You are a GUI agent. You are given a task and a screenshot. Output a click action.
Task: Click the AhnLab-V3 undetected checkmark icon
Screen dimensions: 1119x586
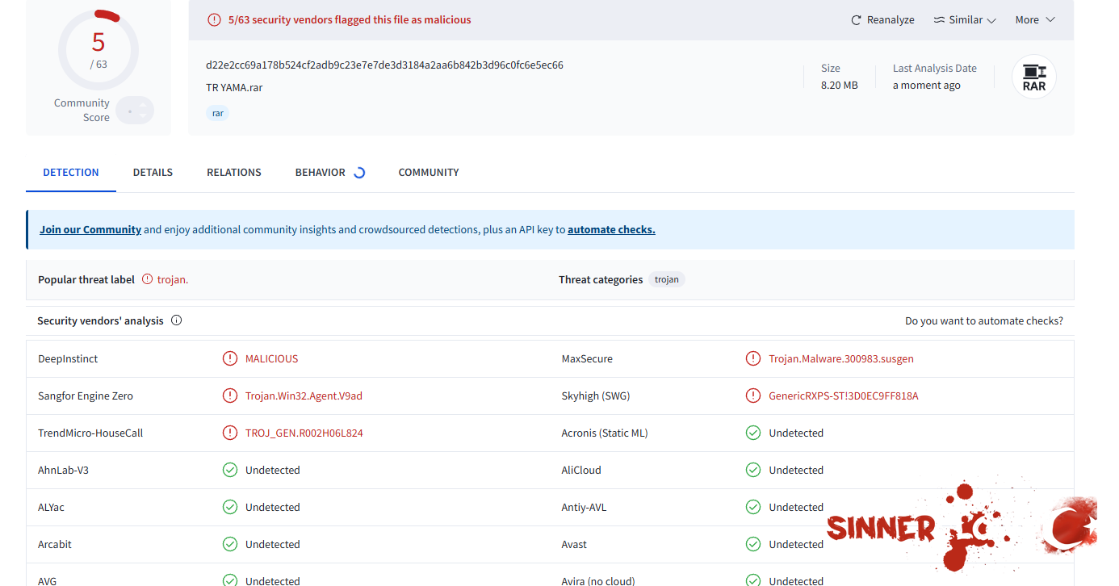230,470
